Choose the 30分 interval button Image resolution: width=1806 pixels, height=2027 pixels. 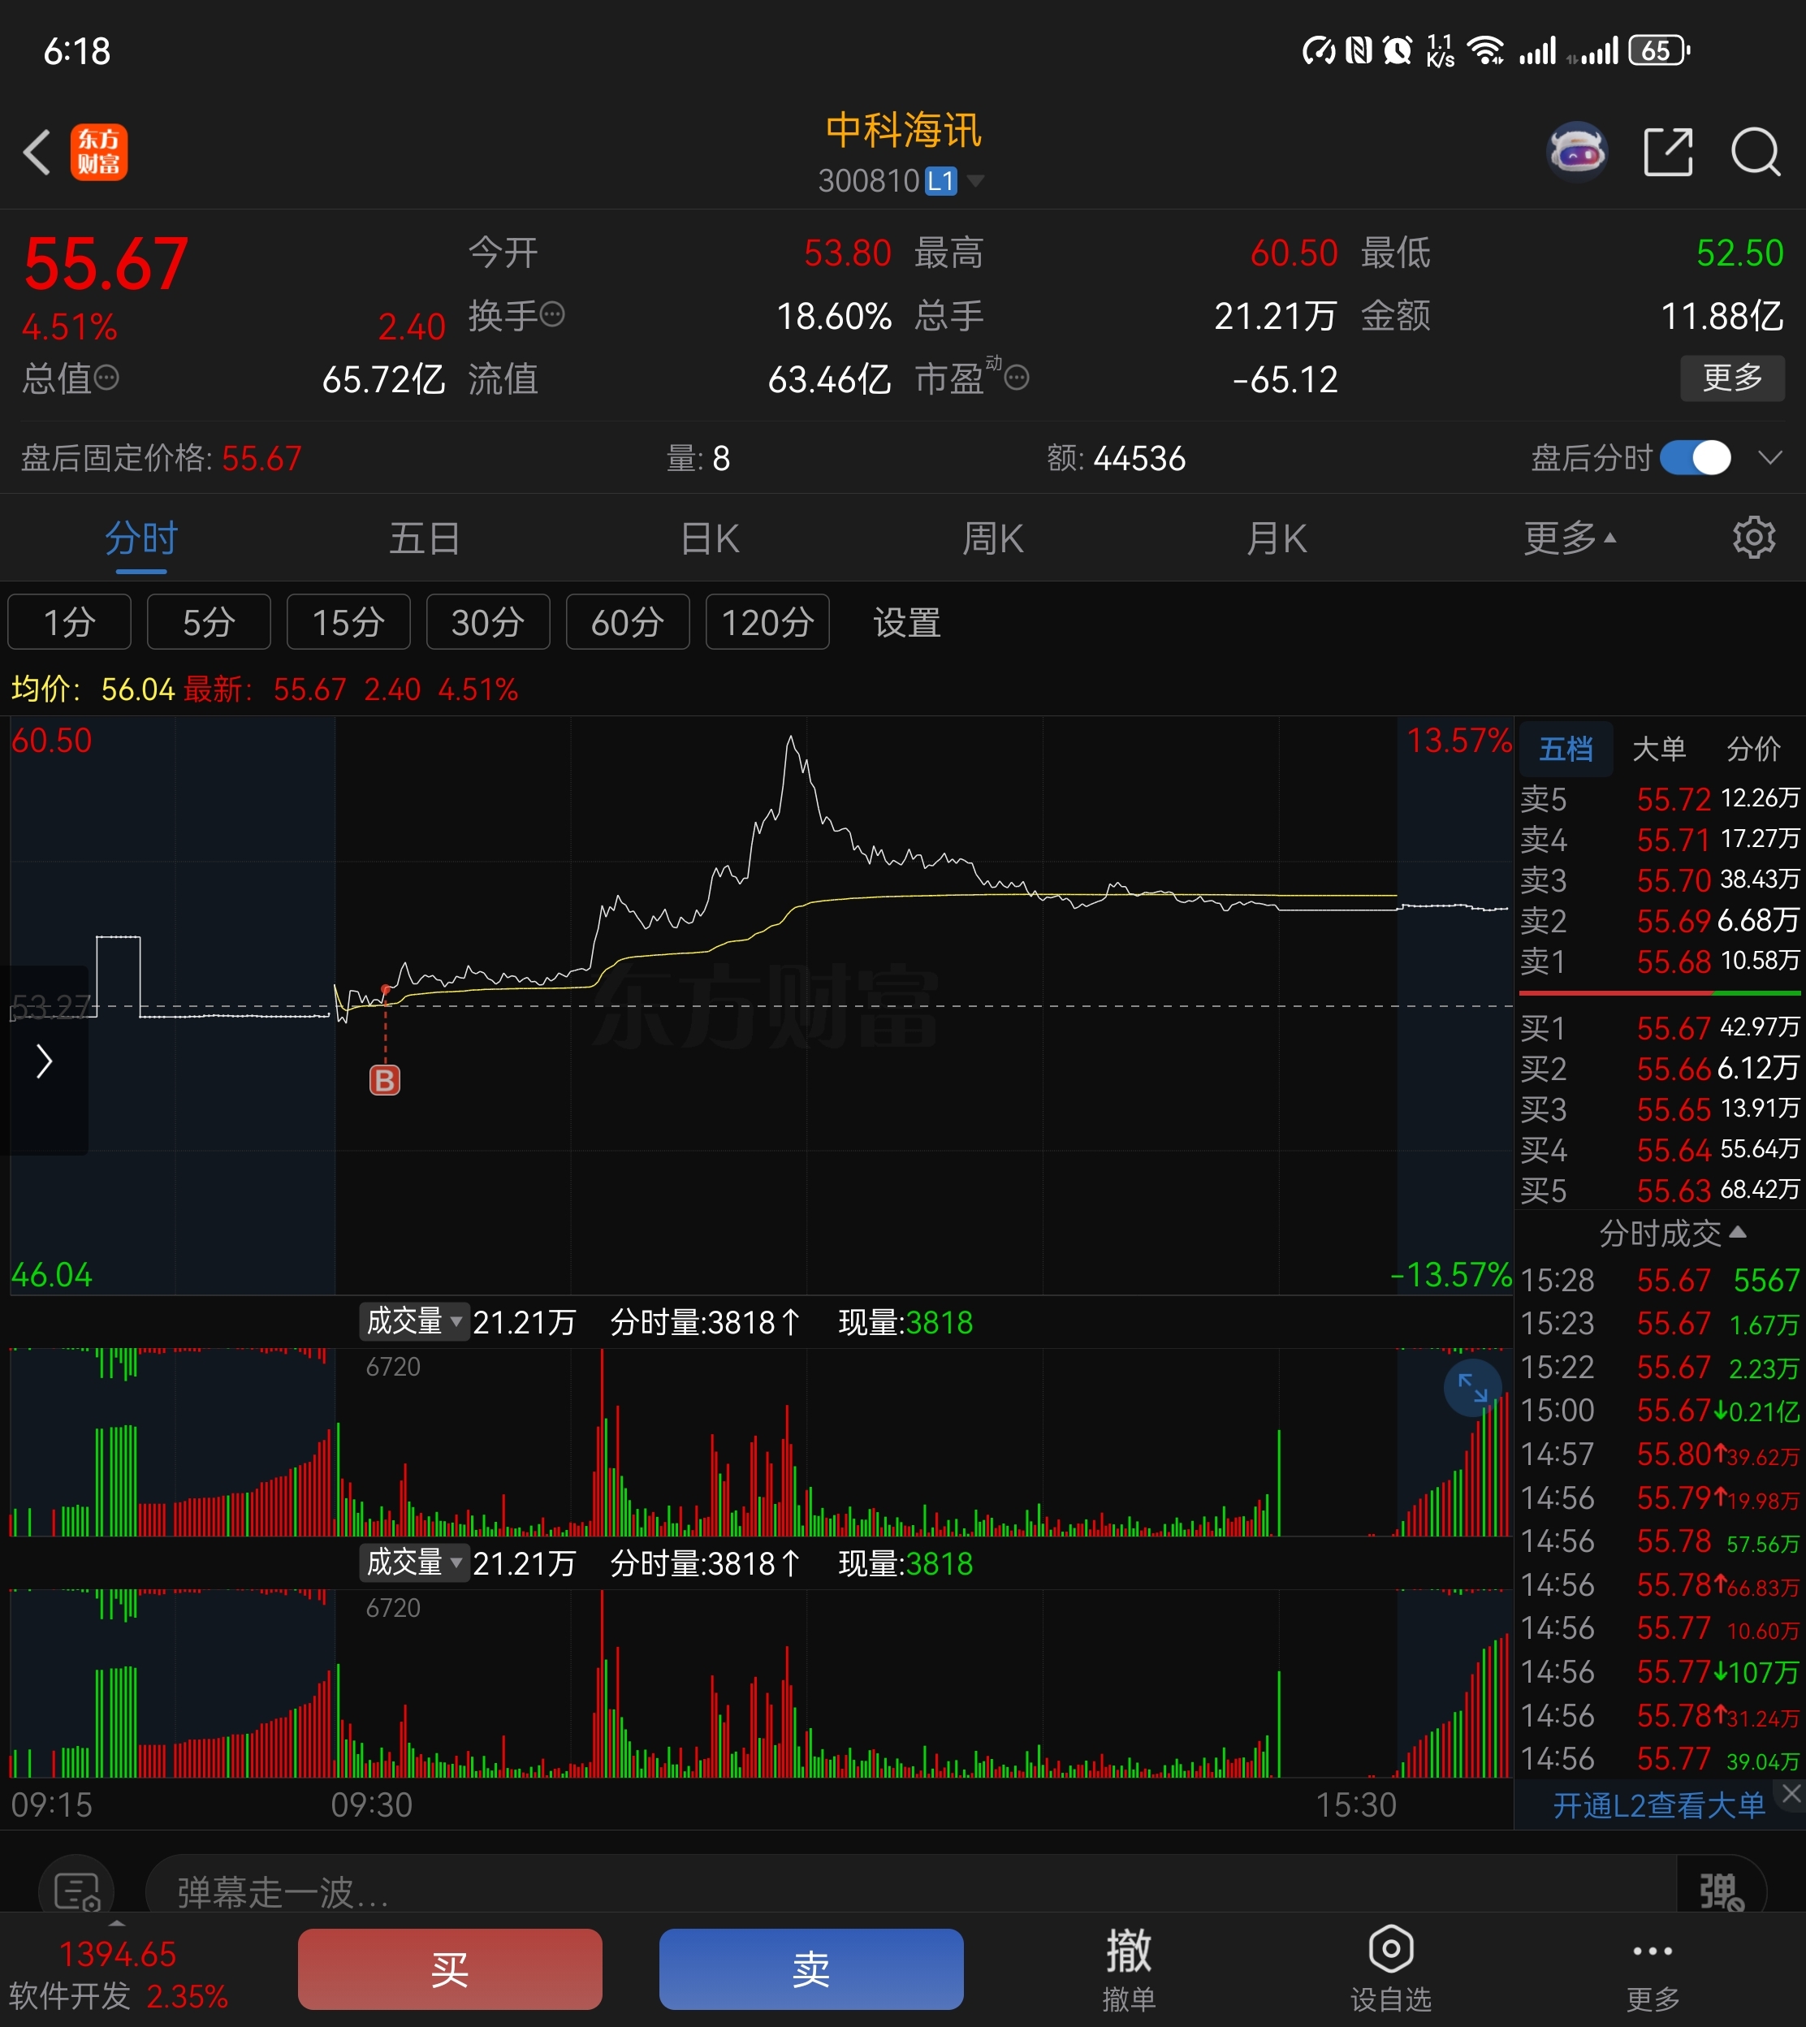click(488, 622)
